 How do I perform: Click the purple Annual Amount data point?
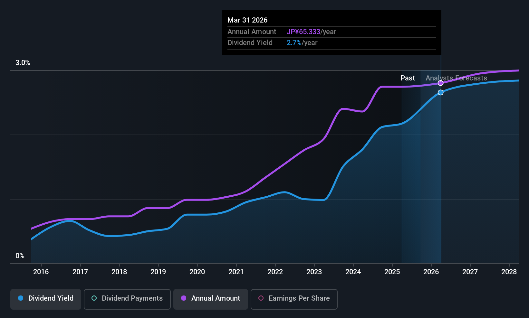coord(440,83)
